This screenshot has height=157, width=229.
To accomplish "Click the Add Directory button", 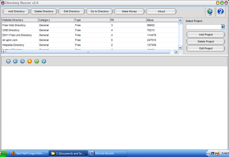I will pos(16,11).
